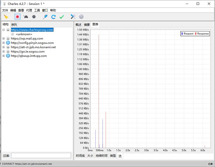This screenshot has height=167, width=215.
Task: Click the broom clear session icon
Action: (x=6, y=17)
